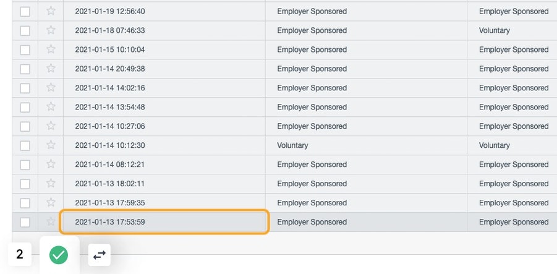This screenshot has height=274, width=557.
Task: Star the 2021-01-19 12:56:40 row
Action: click(51, 11)
